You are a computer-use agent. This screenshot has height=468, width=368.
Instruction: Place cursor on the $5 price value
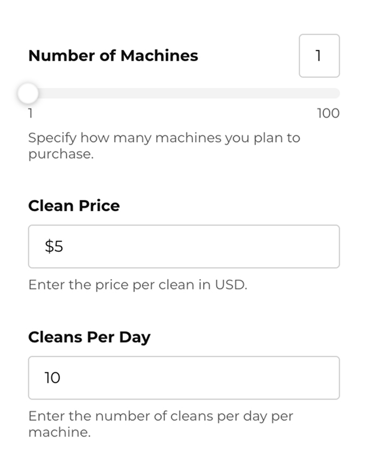click(x=54, y=247)
